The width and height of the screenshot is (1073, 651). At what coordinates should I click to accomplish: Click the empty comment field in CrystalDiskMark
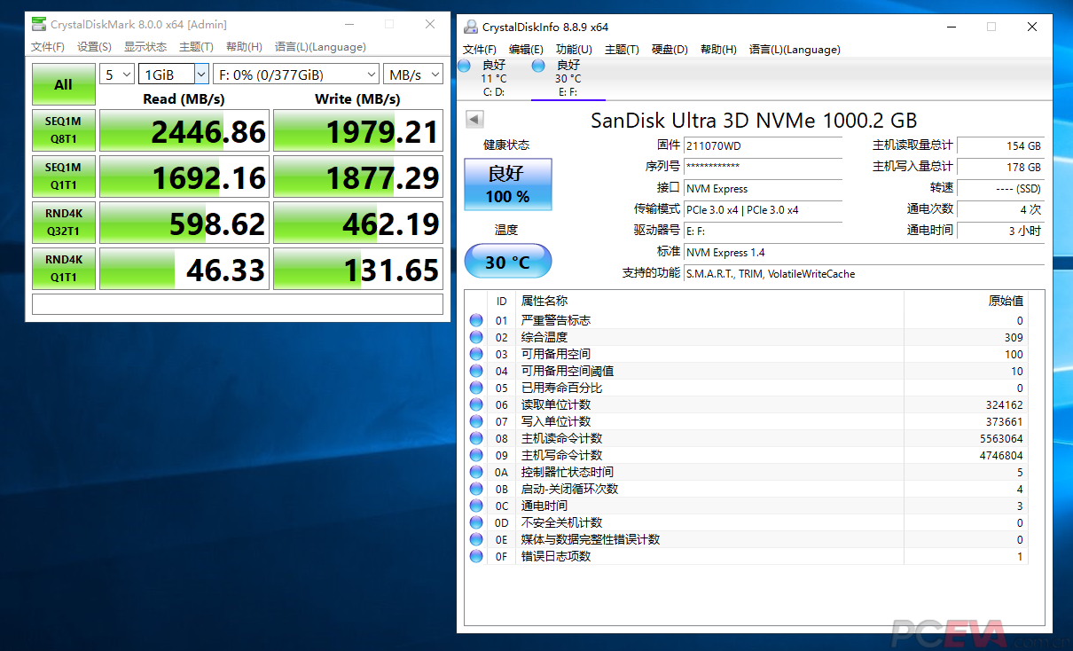(238, 304)
